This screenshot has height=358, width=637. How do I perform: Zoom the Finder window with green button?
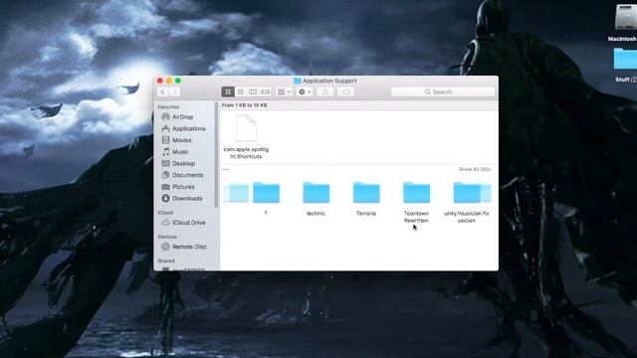click(x=178, y=81)
